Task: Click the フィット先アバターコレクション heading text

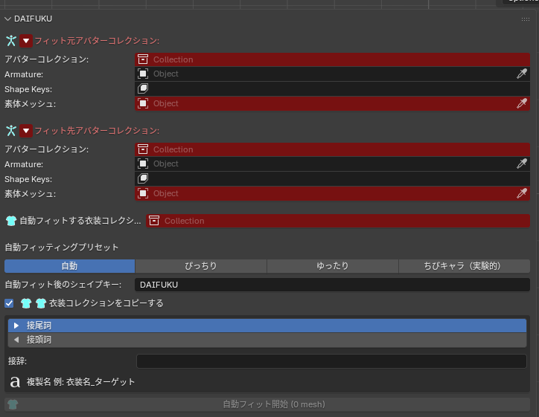Action: click(x=97, y=131)
